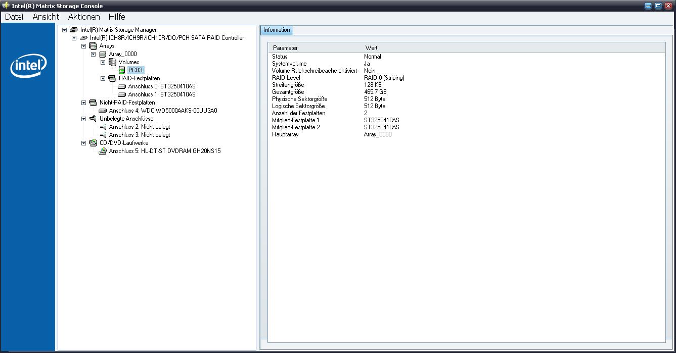Click the Arrays database icon
This screenshot has width=676, height=353.
(93, 46)
